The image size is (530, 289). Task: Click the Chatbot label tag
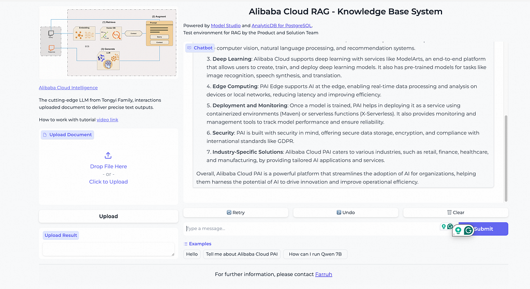[x=200, y=48]
